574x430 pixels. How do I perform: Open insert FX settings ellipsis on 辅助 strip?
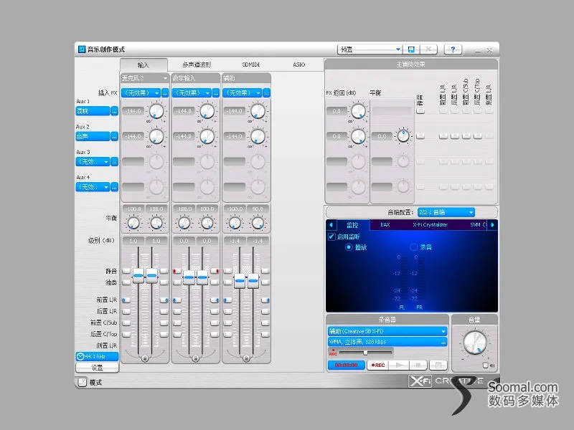[266, 93]
